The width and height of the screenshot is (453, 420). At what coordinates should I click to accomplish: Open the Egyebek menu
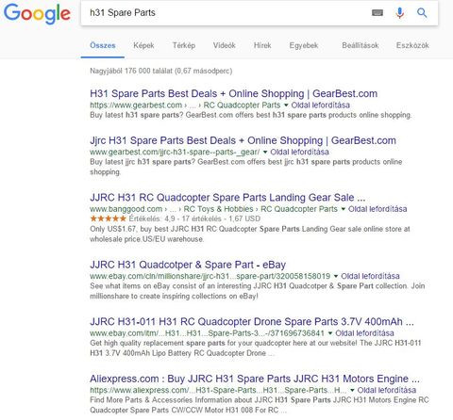pyautogui.click(x=304, y=45)
